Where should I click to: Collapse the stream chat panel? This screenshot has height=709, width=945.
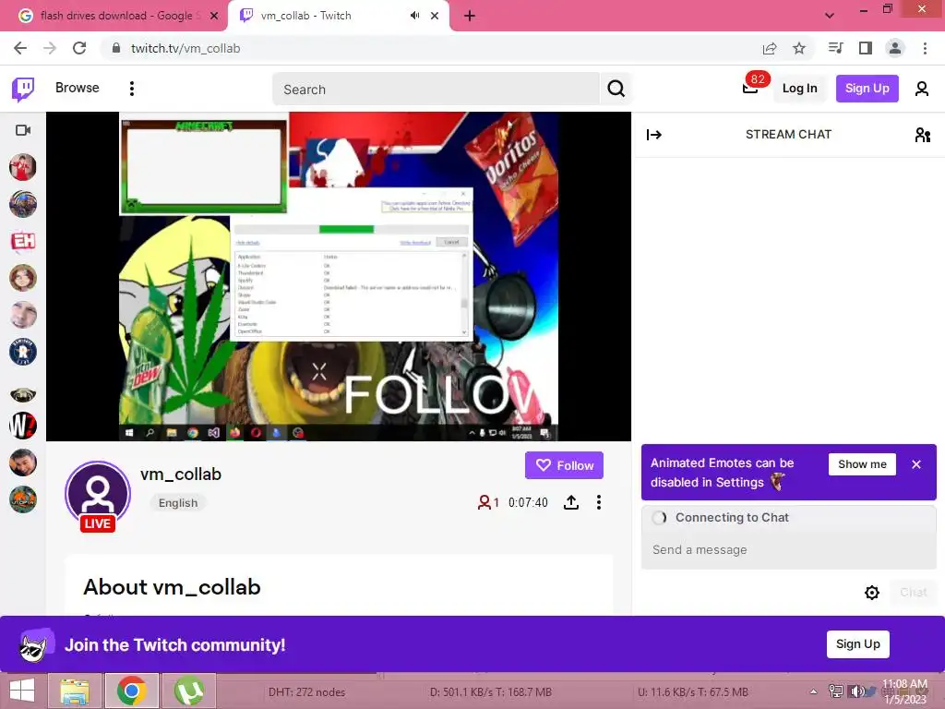point(654,135)
